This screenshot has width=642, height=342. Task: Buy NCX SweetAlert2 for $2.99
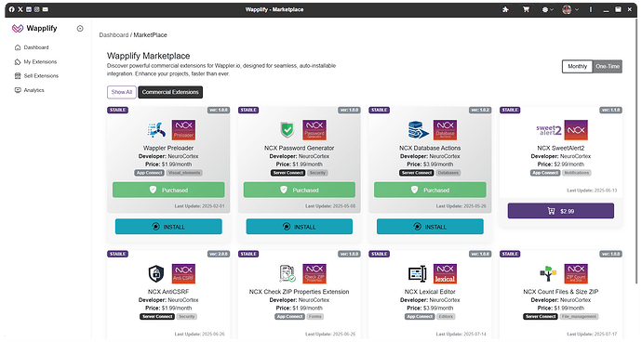point(560,211)
